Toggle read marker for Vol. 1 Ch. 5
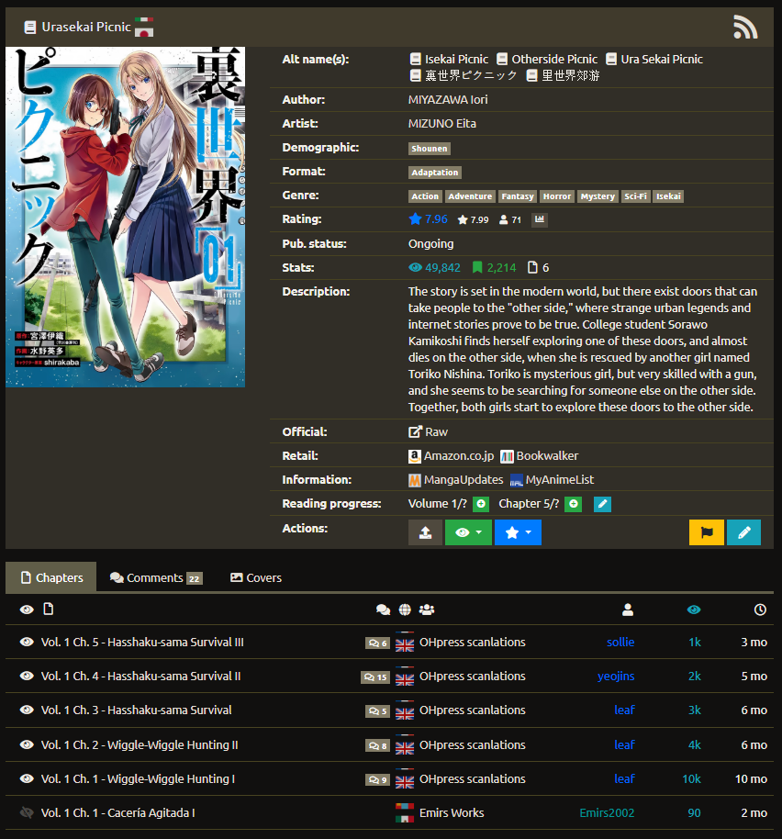The image size is (782, 839). 27,643
